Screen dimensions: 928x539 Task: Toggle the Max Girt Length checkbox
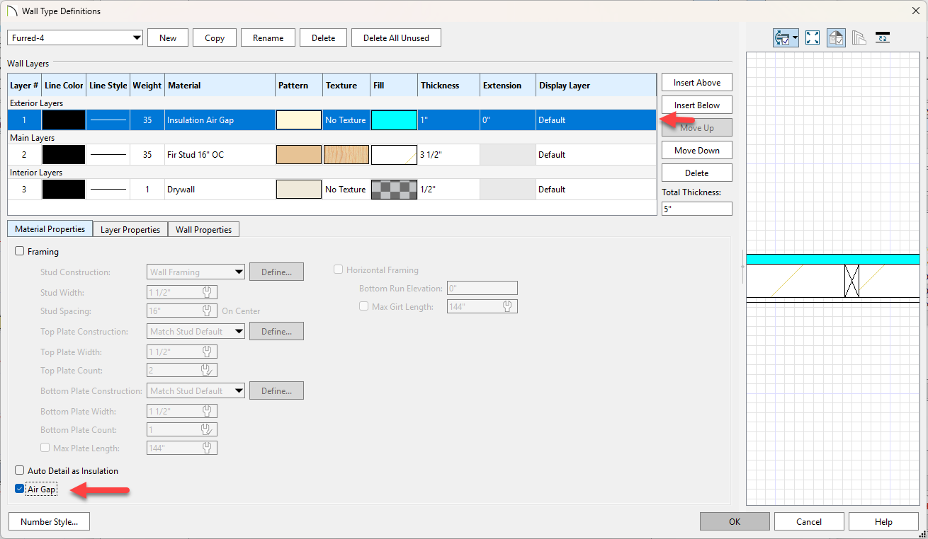click(364, 306)
